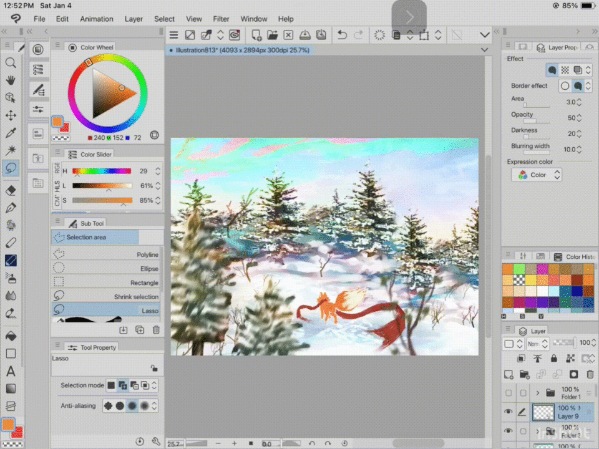Click the canvas vertical scrollbar
The image size is (599, 449).
(488, 246)
